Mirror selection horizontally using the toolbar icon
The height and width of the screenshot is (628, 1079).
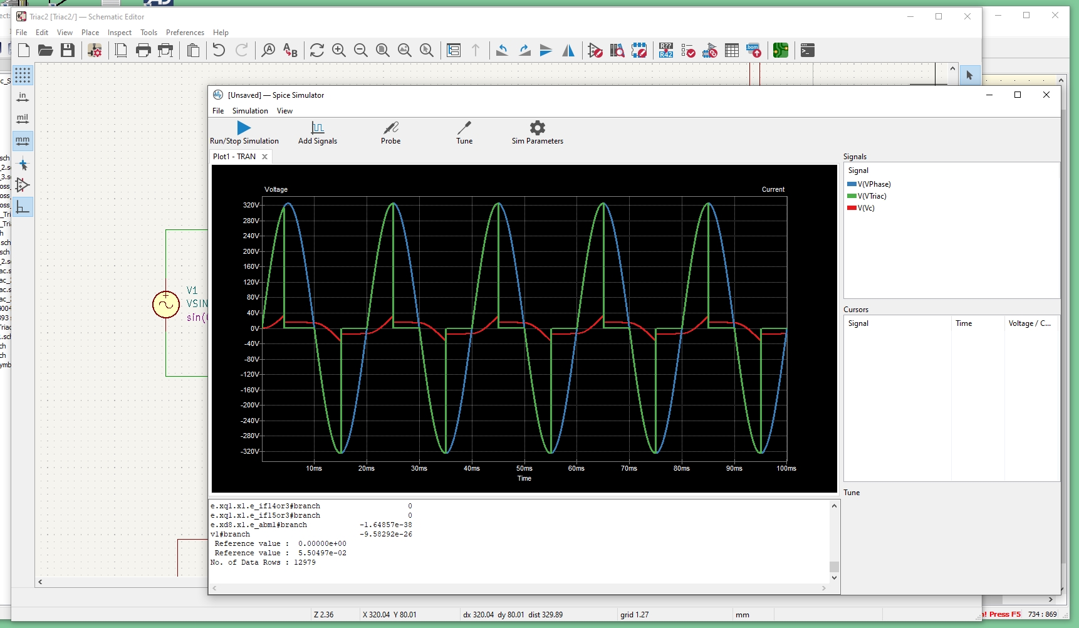click(x=568, y=50)
